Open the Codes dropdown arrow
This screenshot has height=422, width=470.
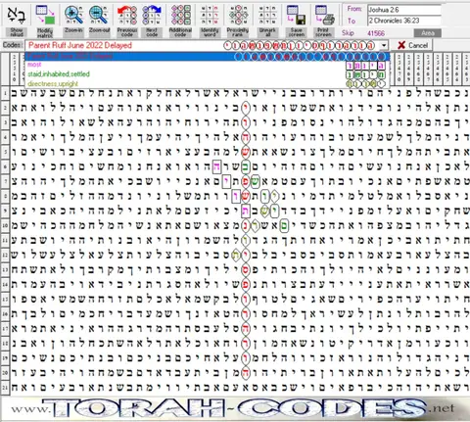tap(384, 45)
